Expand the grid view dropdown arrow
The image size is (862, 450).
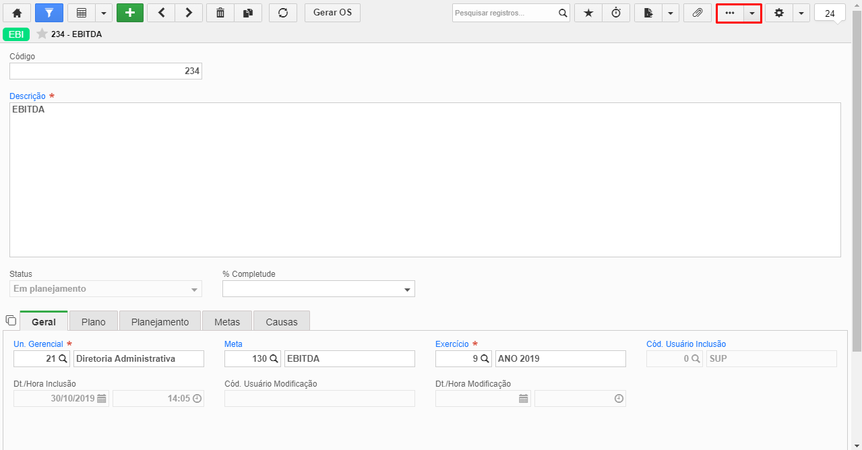104,13
